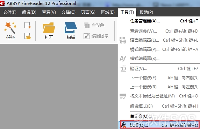Click the options wrench icon in menu
This screenshot has height=129, width=200.
(123, 125)
